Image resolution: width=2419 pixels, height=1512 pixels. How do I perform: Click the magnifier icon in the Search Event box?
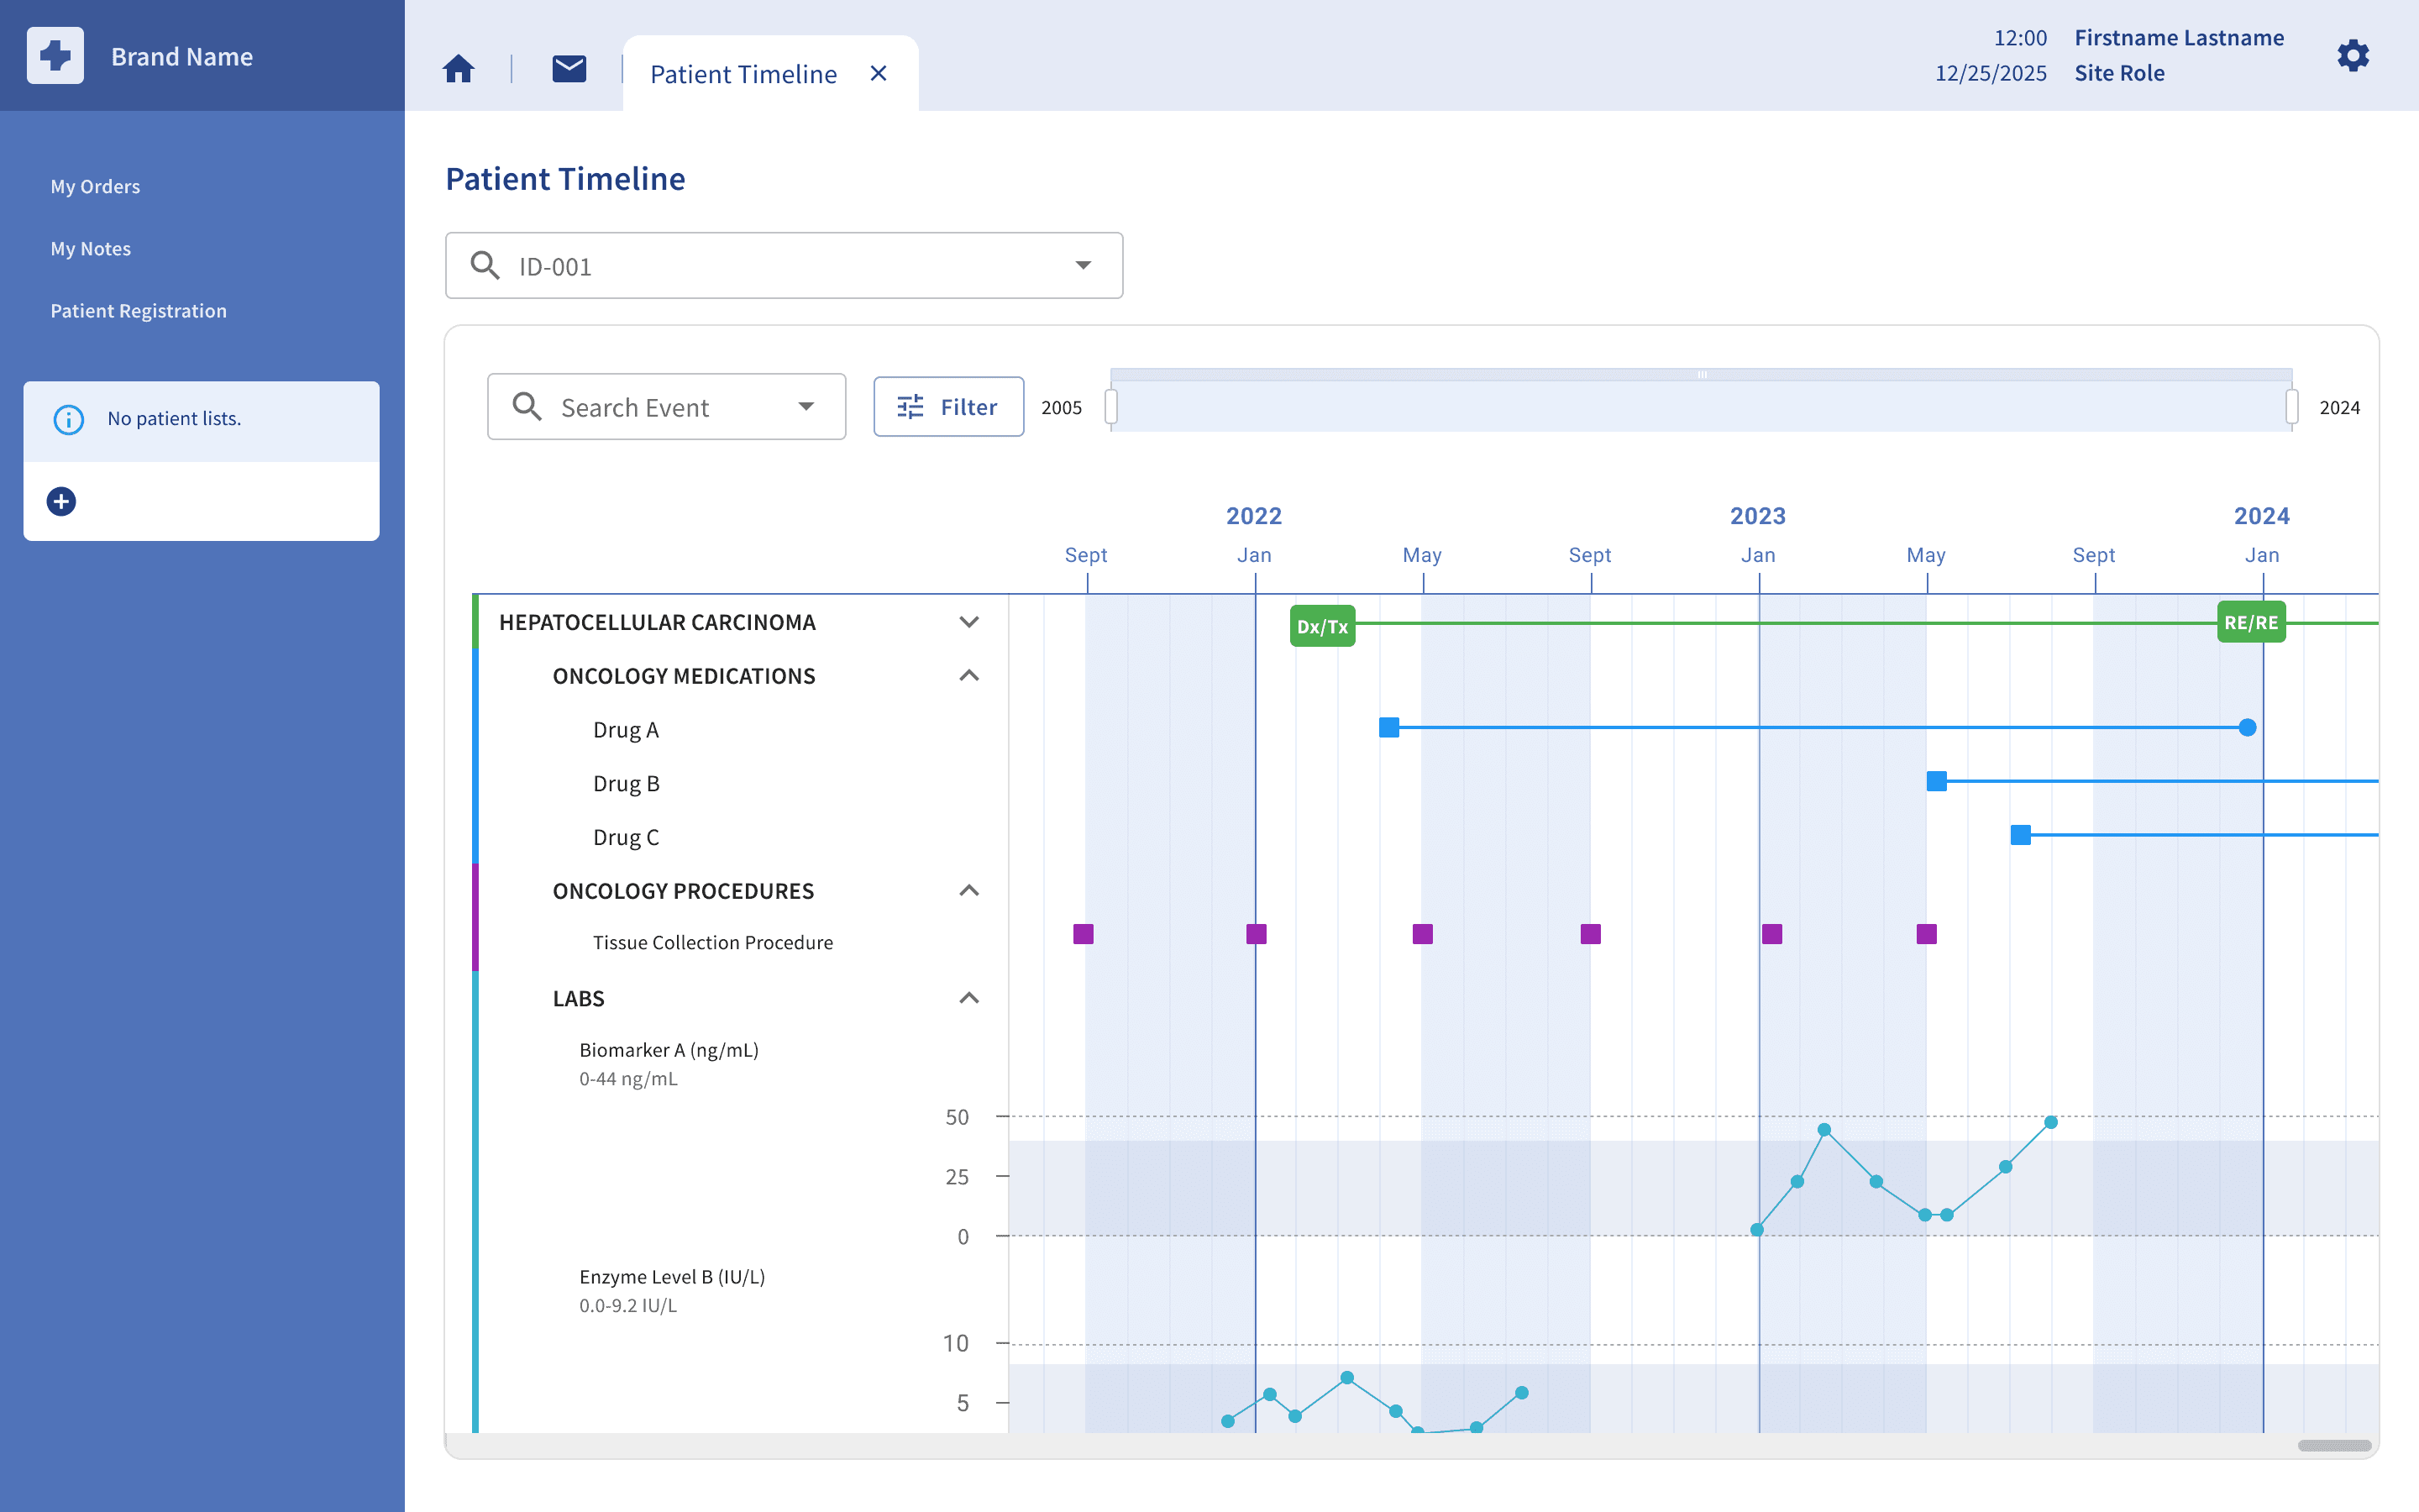tap(527, 406)
